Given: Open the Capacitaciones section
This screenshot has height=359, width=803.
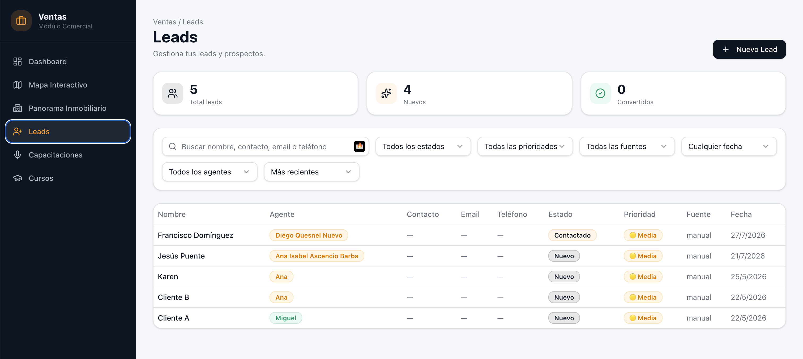Looking at the screenshot, I should pyautogui.click(x=68, y=155).
